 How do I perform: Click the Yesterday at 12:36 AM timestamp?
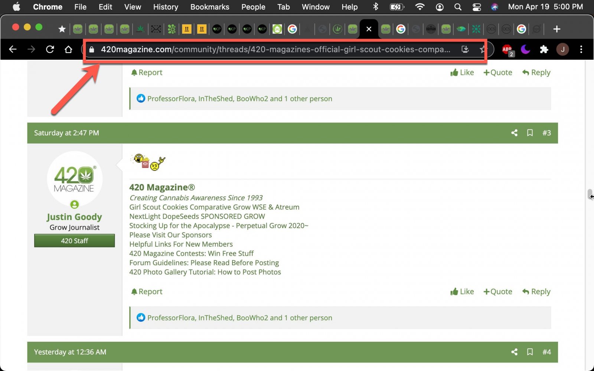(x=70, y=352)
